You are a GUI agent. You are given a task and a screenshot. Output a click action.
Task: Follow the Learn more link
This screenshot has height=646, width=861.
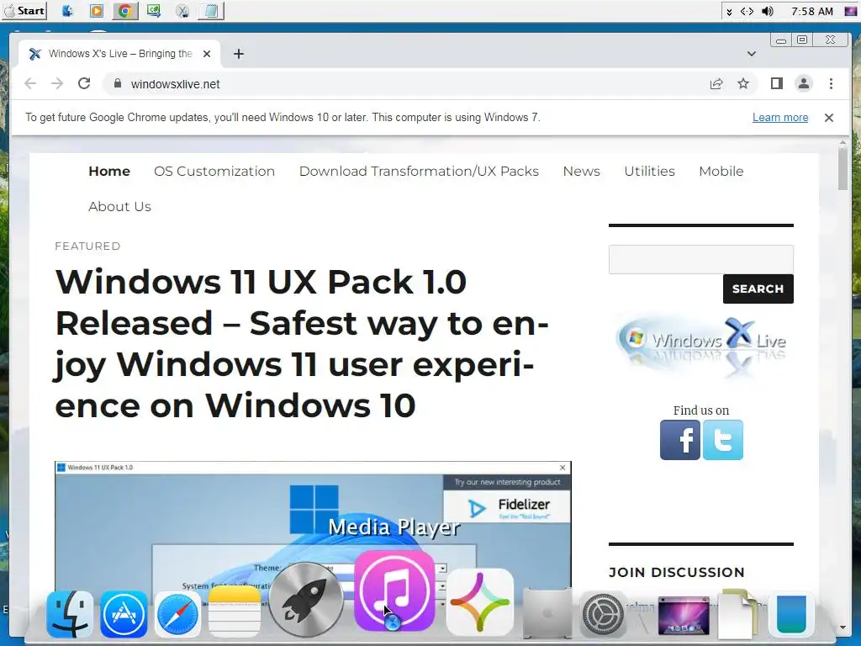tap(779, 118)
